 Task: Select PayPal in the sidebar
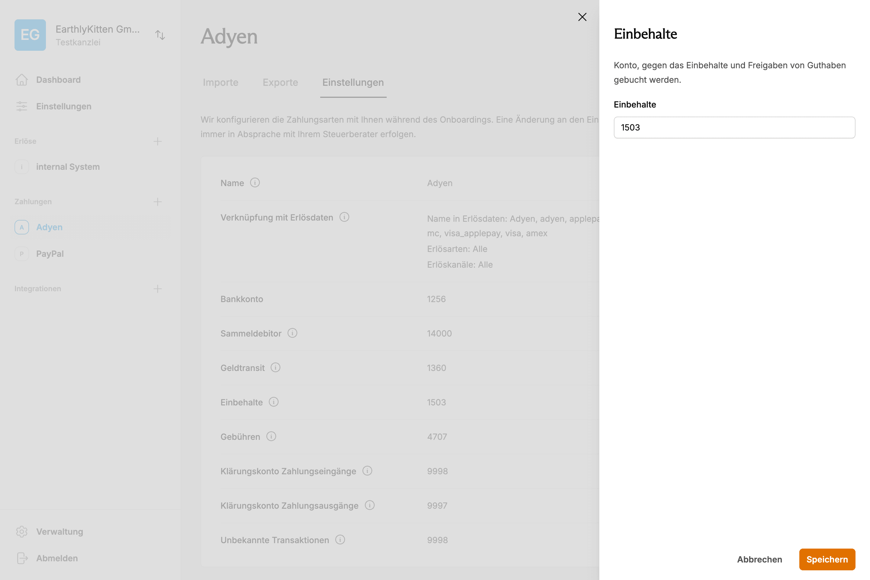coord(49,254)
